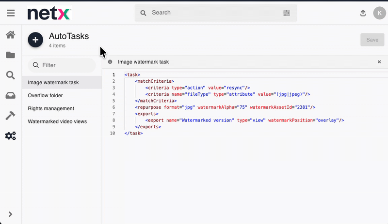Screen dimensions: 388x224
Task: Open advanced search filter options
Action: (x=287, y=13)
